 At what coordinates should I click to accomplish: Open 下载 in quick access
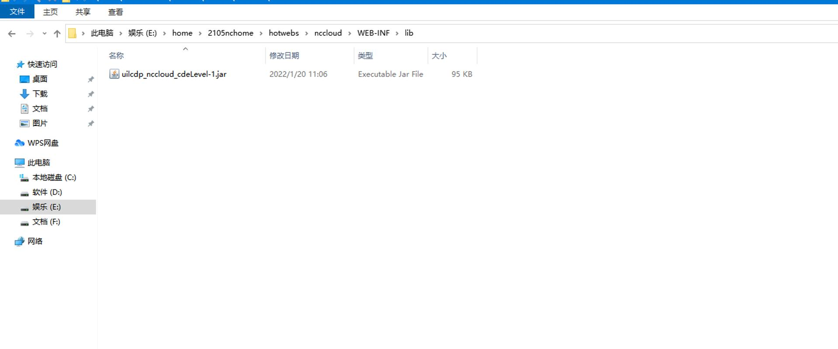point(40,94)
